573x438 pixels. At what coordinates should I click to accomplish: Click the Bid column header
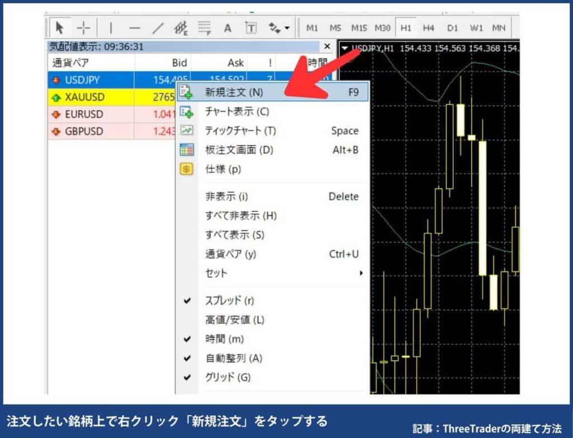pyautogui.click(x=163, y=63)
